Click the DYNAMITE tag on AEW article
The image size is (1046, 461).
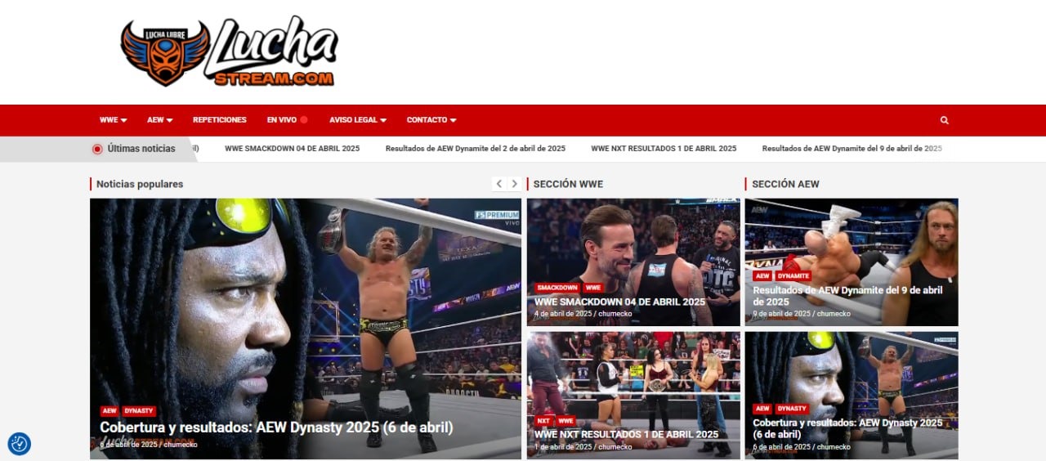point(793,276)
